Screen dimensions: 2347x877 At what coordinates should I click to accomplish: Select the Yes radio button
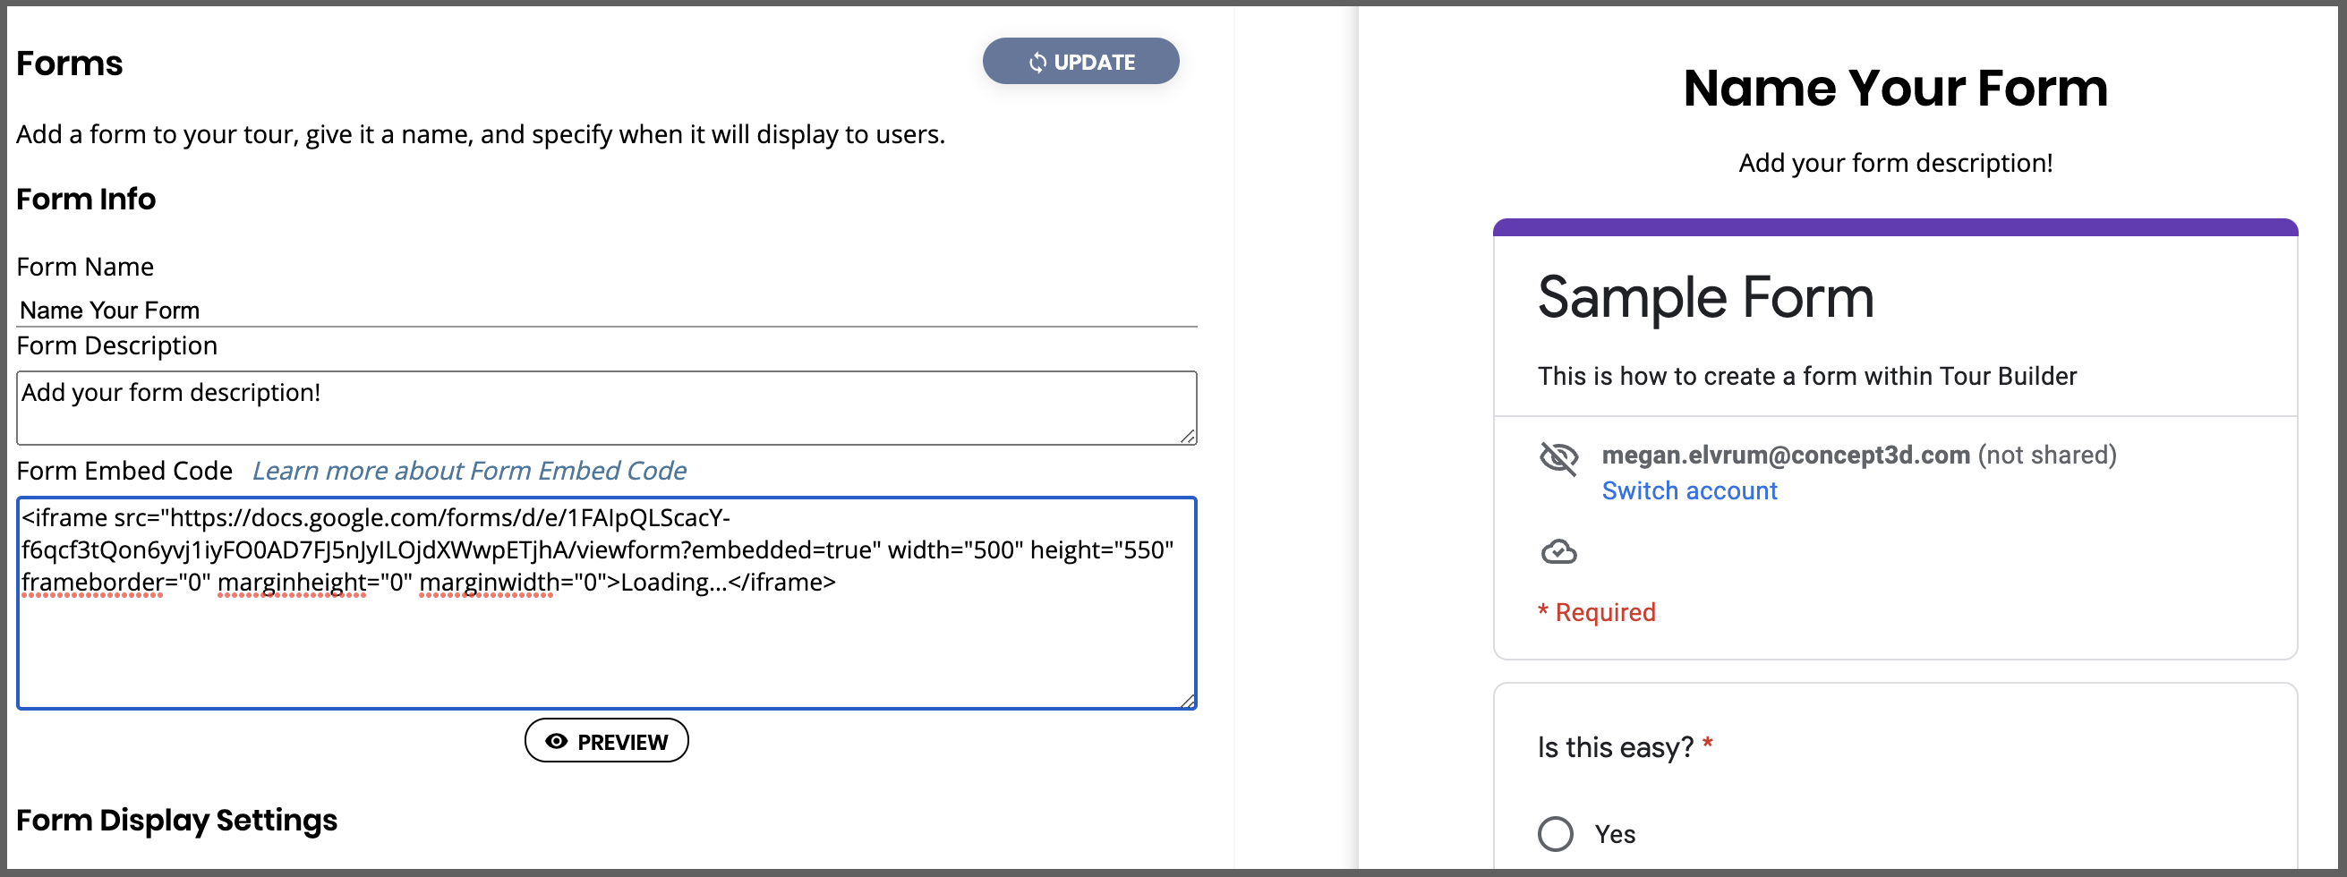click(x=1555, y=834)
